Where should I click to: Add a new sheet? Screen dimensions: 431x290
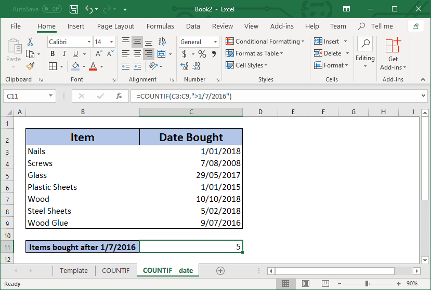[220, 271]
